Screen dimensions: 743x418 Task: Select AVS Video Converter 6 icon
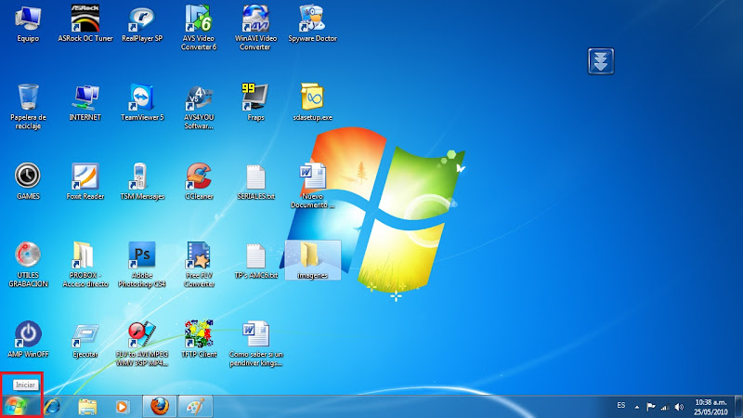(199, 28)
